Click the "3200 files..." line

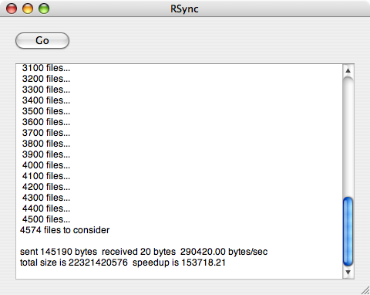pyautogui.click(x=46, y=79)
